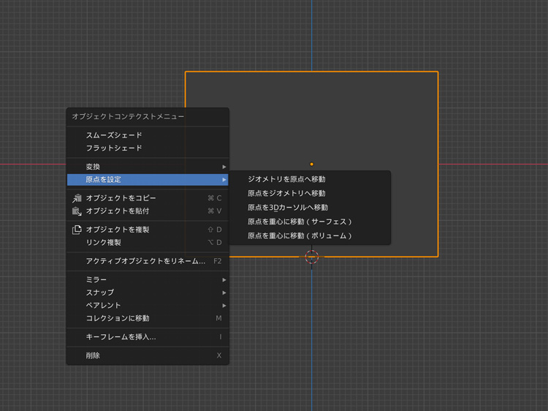Image resolution: width=548 pixels, height=411 pixels.
Task: Click the 3D cursor crosshair in viewport
Action: pos(312,257)
